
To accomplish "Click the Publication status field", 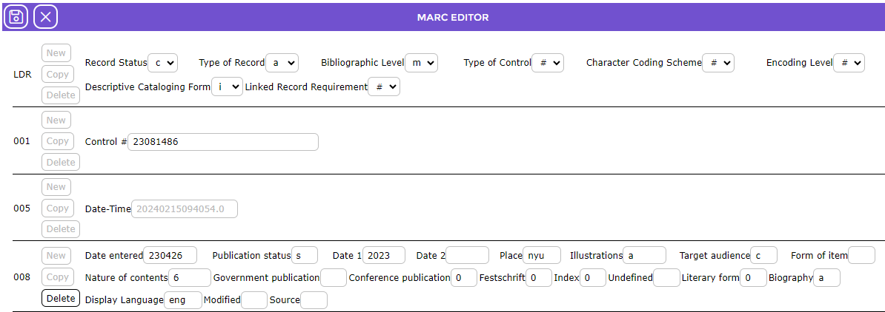I will pyautogui.click(x=305, y=255).
